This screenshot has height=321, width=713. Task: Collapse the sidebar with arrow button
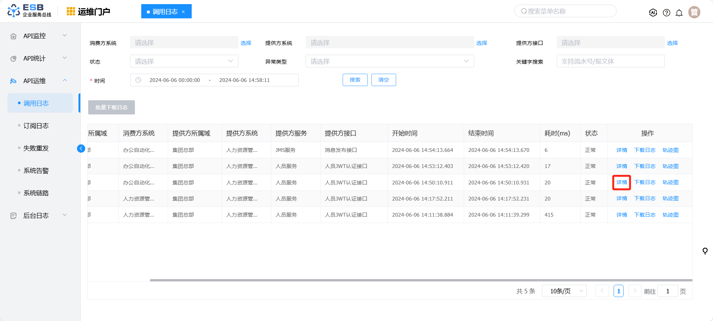click(81, 149)
